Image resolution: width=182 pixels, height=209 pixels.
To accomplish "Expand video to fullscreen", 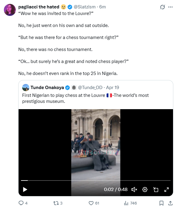I will (166, 190).
